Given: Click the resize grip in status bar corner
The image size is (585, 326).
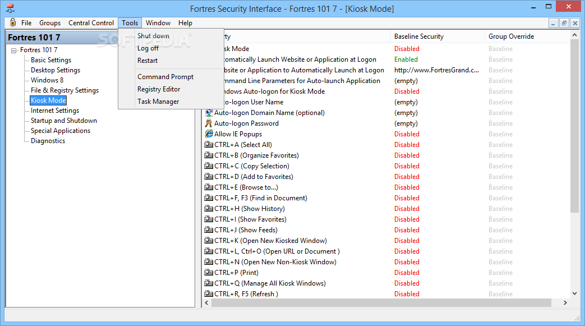Looking at the screenshot, I should (578, 318).
